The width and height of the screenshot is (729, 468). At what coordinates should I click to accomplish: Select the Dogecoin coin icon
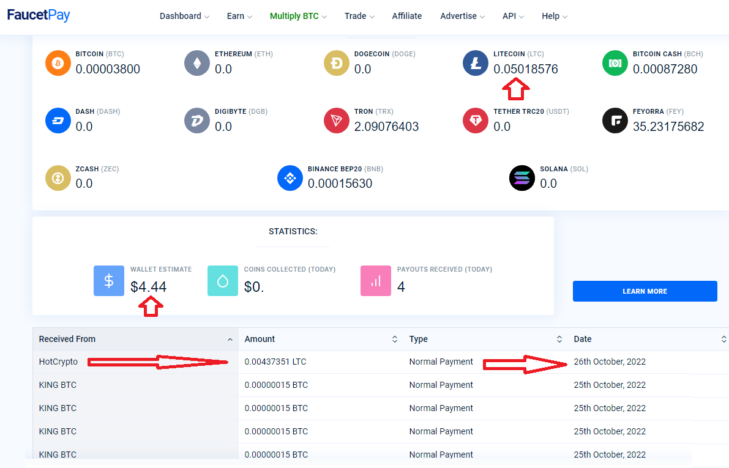[337, 63]
